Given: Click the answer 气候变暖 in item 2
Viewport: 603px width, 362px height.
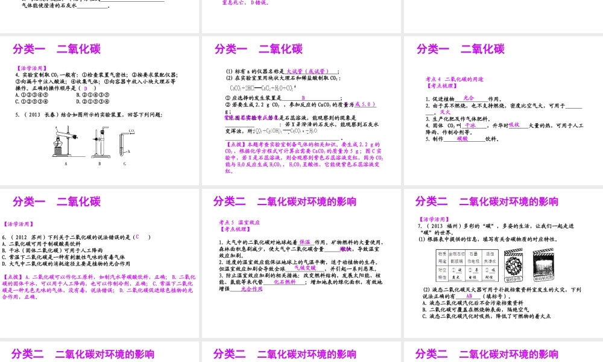Looking at the screenshot, I should (305, 268).
